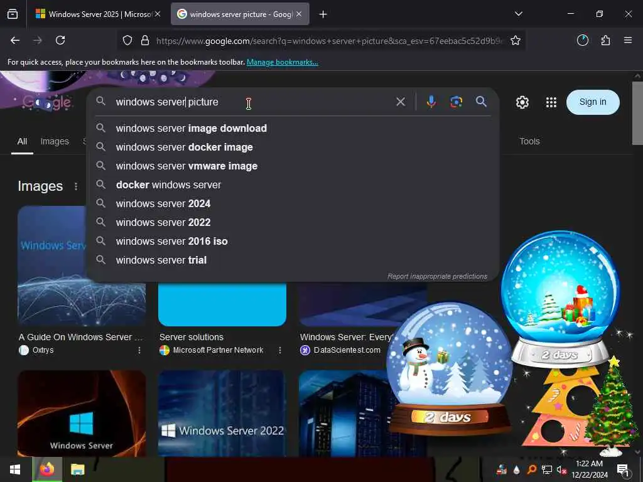
Task: Click the snowman snow globe 2 days widget
Action: click(x=450, y=368)
